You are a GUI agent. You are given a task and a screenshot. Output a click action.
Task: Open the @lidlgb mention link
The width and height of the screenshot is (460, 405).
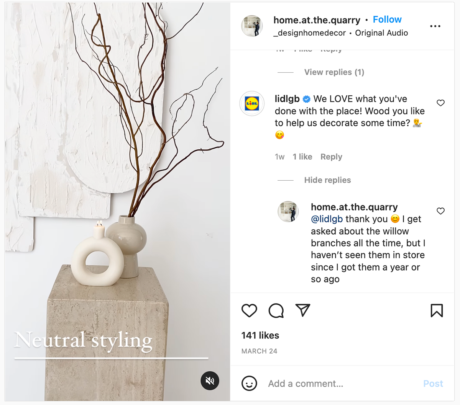point(327,219)
